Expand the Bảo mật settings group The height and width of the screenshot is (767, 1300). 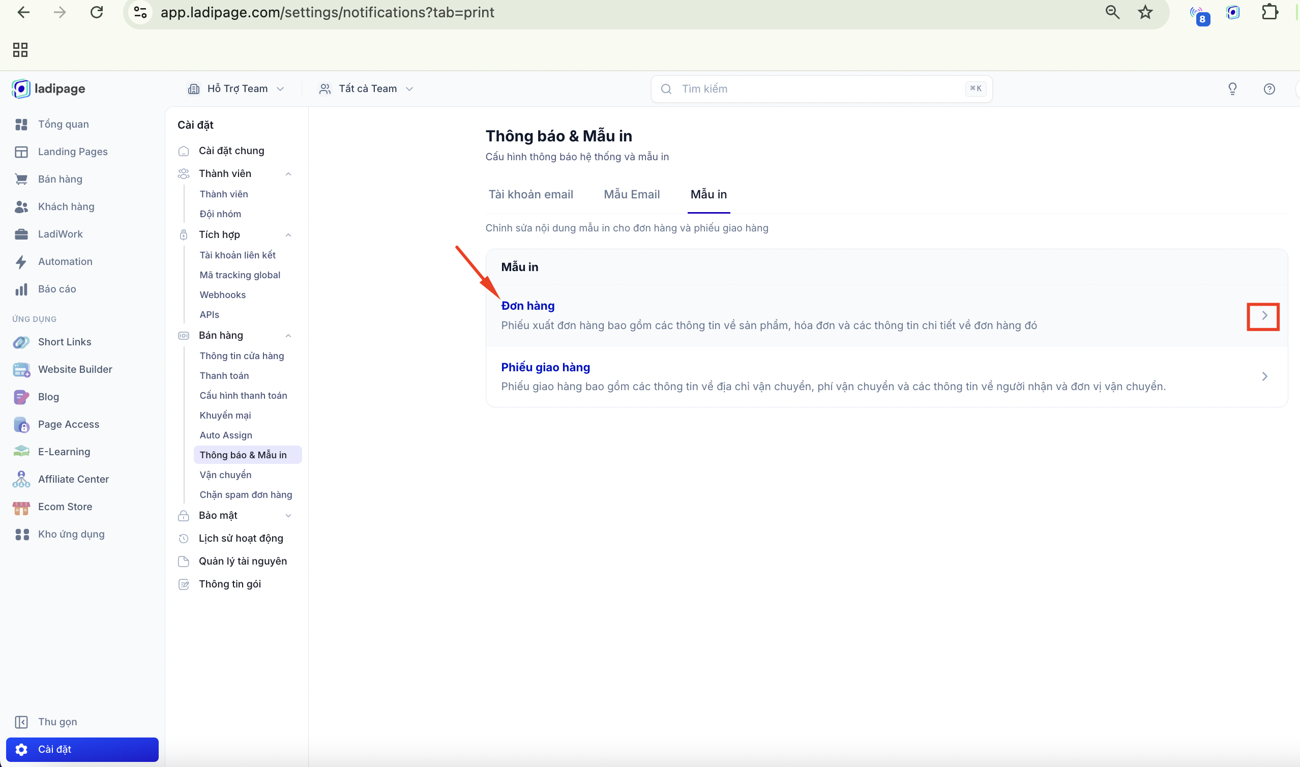pyautogui.click(x=288, y=515)
